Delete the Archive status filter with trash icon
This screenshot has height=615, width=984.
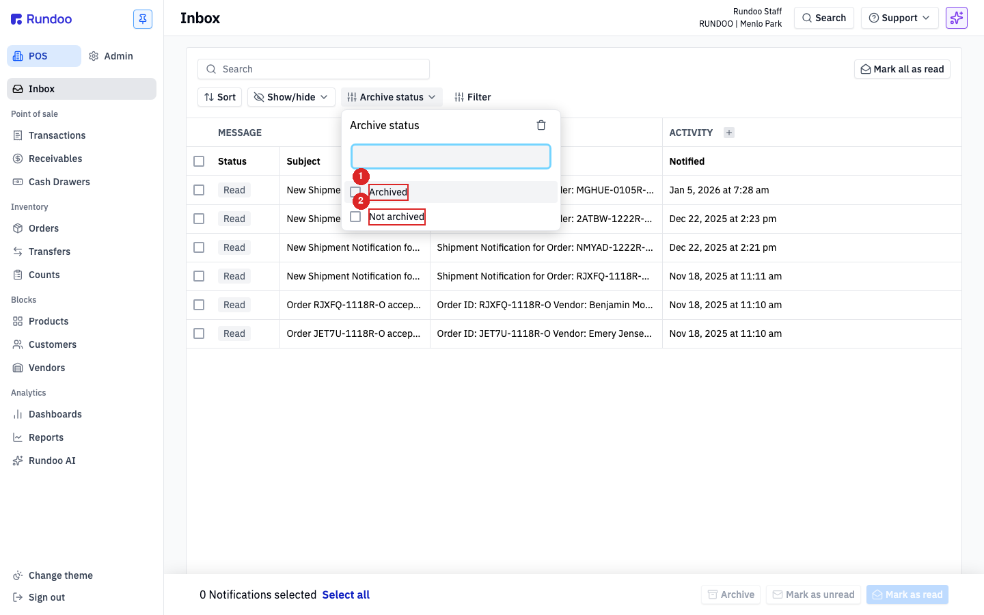pyautogui.click(x=541, y=125)
